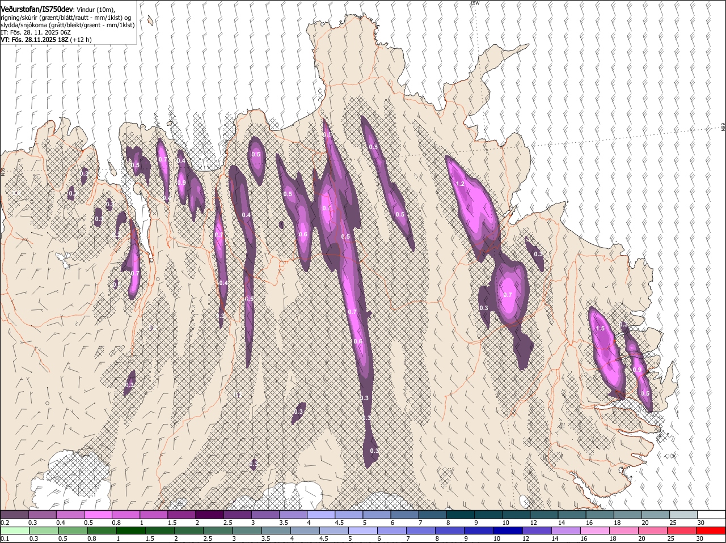The image size is (726, 543).
Task: Click the pale green swatch between 0.1 and 0.3
Action: [x=15, y=531]
